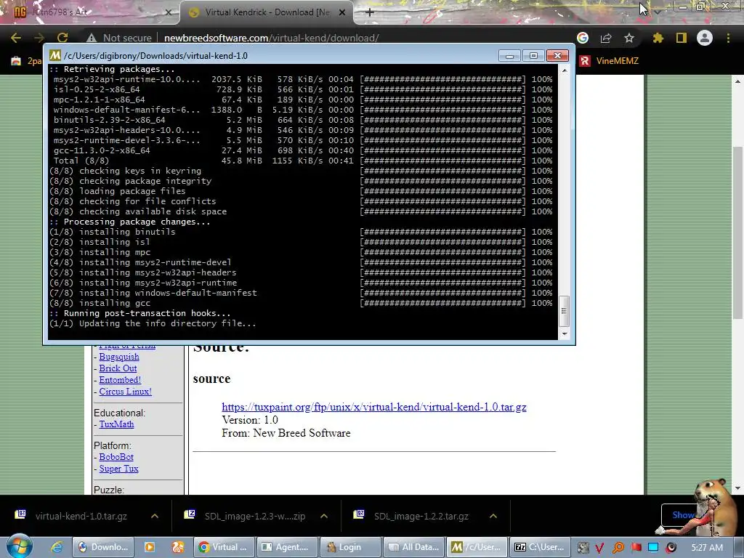Open the TuxMath link

pyautogui.click(x=116, y=424)
